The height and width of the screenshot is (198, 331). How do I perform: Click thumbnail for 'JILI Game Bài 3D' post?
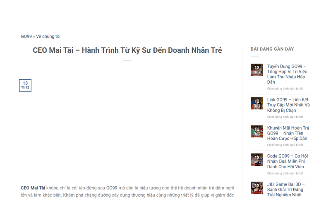click(257, 188)
